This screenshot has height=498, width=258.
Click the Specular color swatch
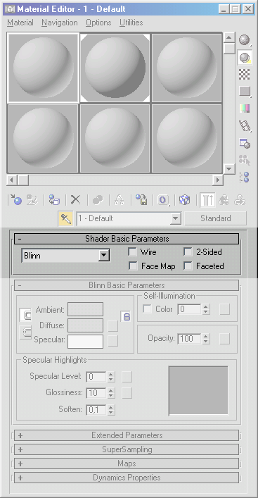click(x=85, y=342)
